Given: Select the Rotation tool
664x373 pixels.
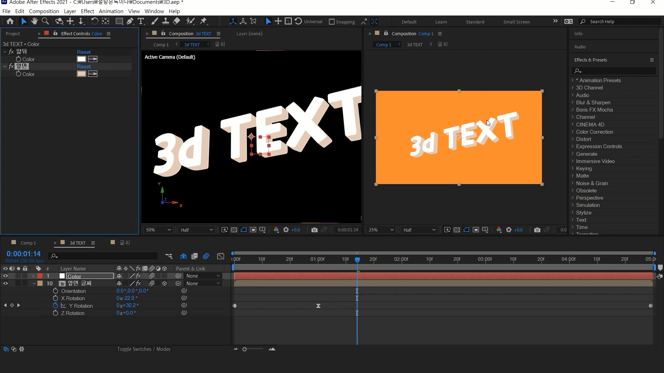Looking at the screenshot, I should point(94,21).
